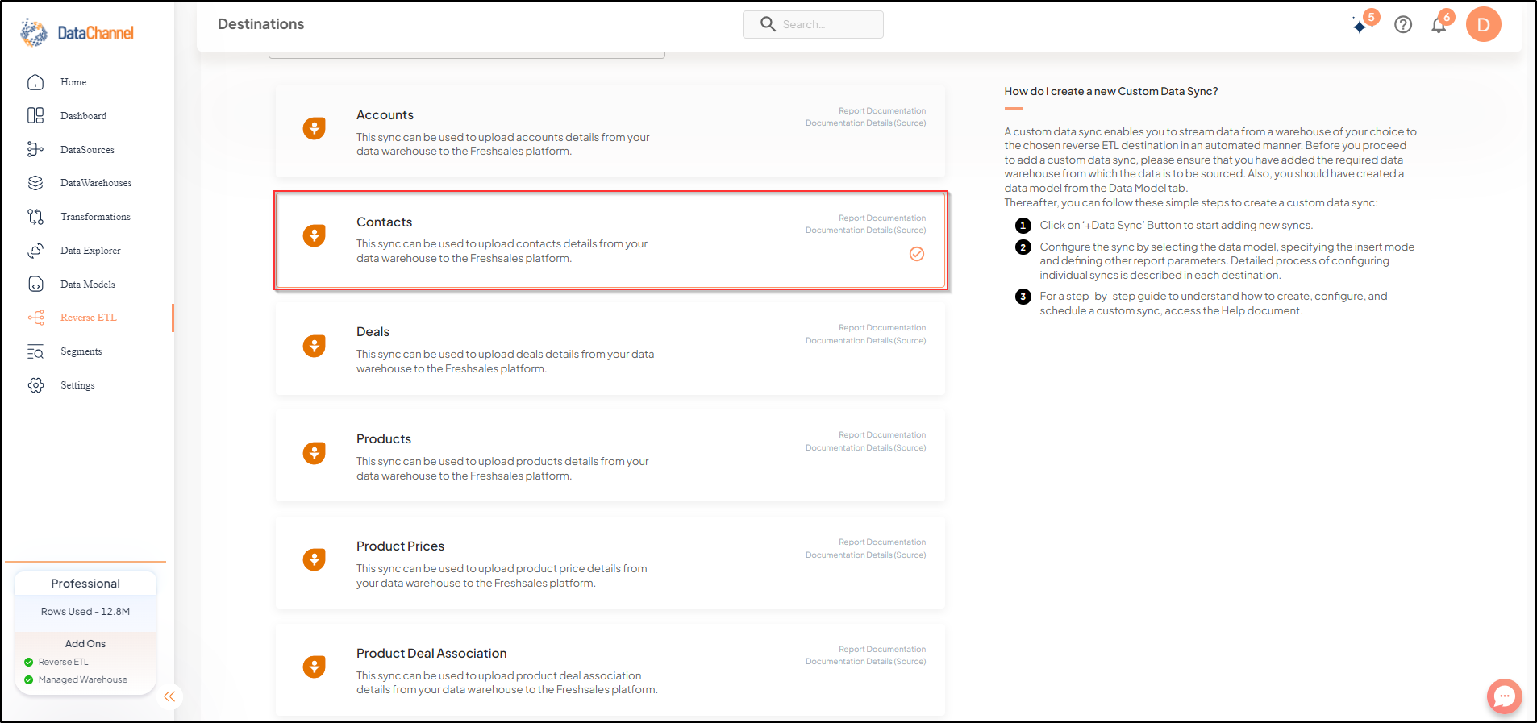Click the checkmark on Contacts card
The image size is (1537, 723).
[917, 254]
